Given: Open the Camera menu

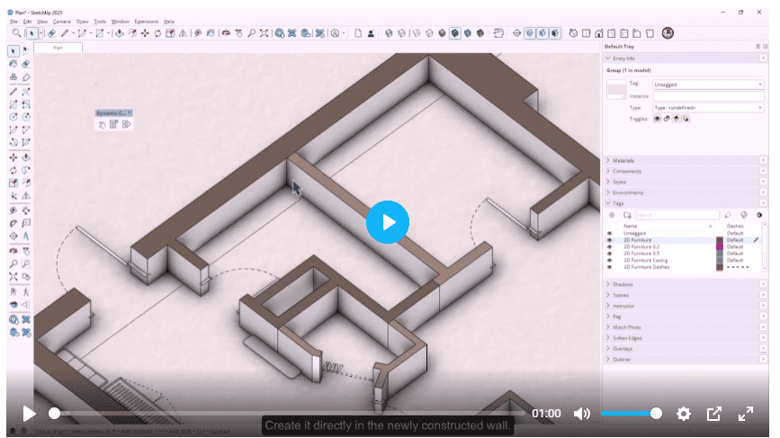Looking at the screenshot, I should tap(62, 22).
